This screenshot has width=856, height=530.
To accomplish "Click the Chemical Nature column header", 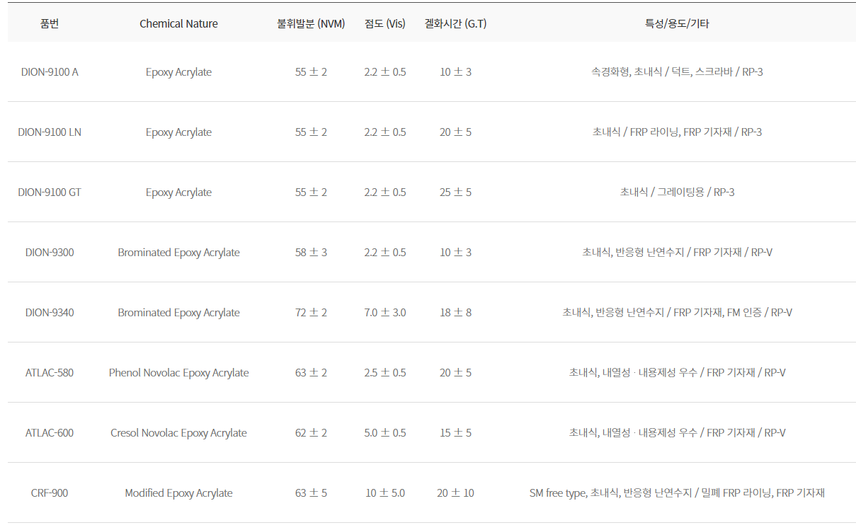I will click(178, 23).
